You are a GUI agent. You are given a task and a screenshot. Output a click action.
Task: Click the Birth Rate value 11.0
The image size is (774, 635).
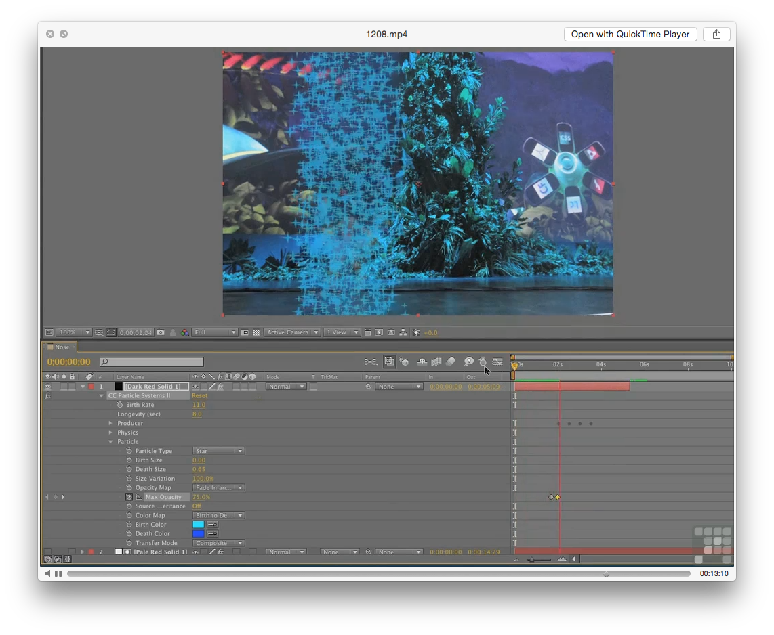click(x=199, y=405)
